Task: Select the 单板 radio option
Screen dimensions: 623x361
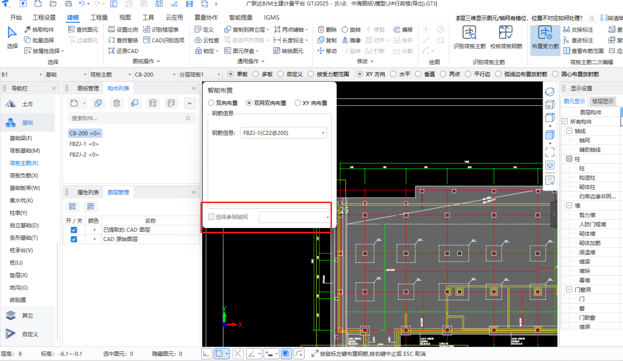Action: point(230,74)
